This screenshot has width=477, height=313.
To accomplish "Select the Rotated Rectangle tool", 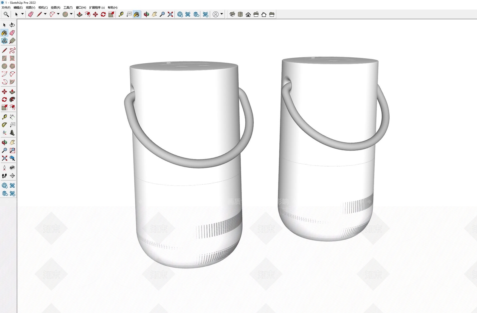I will pyautogui.click(x=12, y=58).
